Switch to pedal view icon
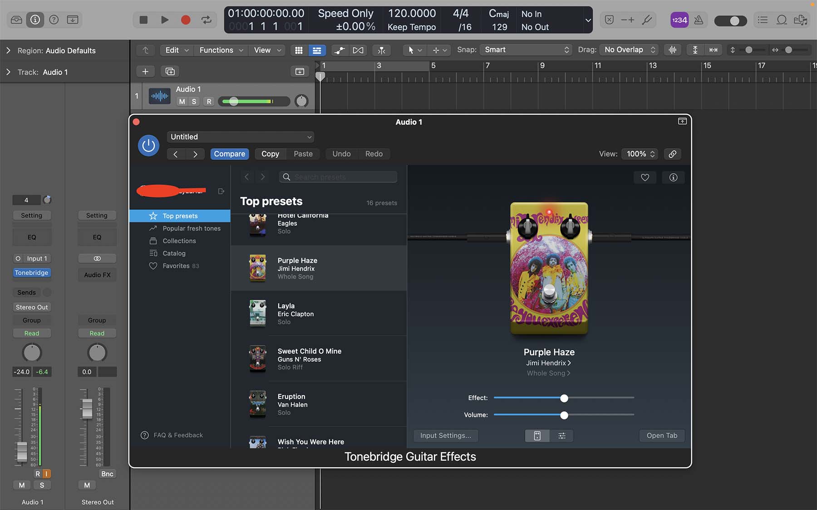This screenshot has width=817, height=510. pyautogui.click(x=537, y=436)
